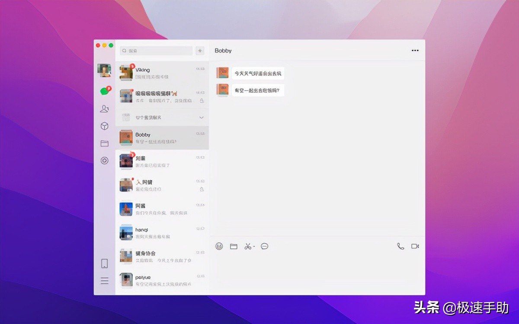
Task: Start a video call with Bobby
Action: coord(415,246)
